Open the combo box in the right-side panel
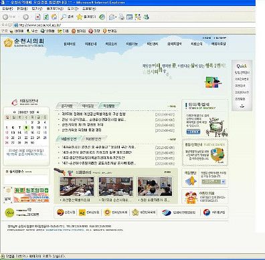 [x=213, y=182]
